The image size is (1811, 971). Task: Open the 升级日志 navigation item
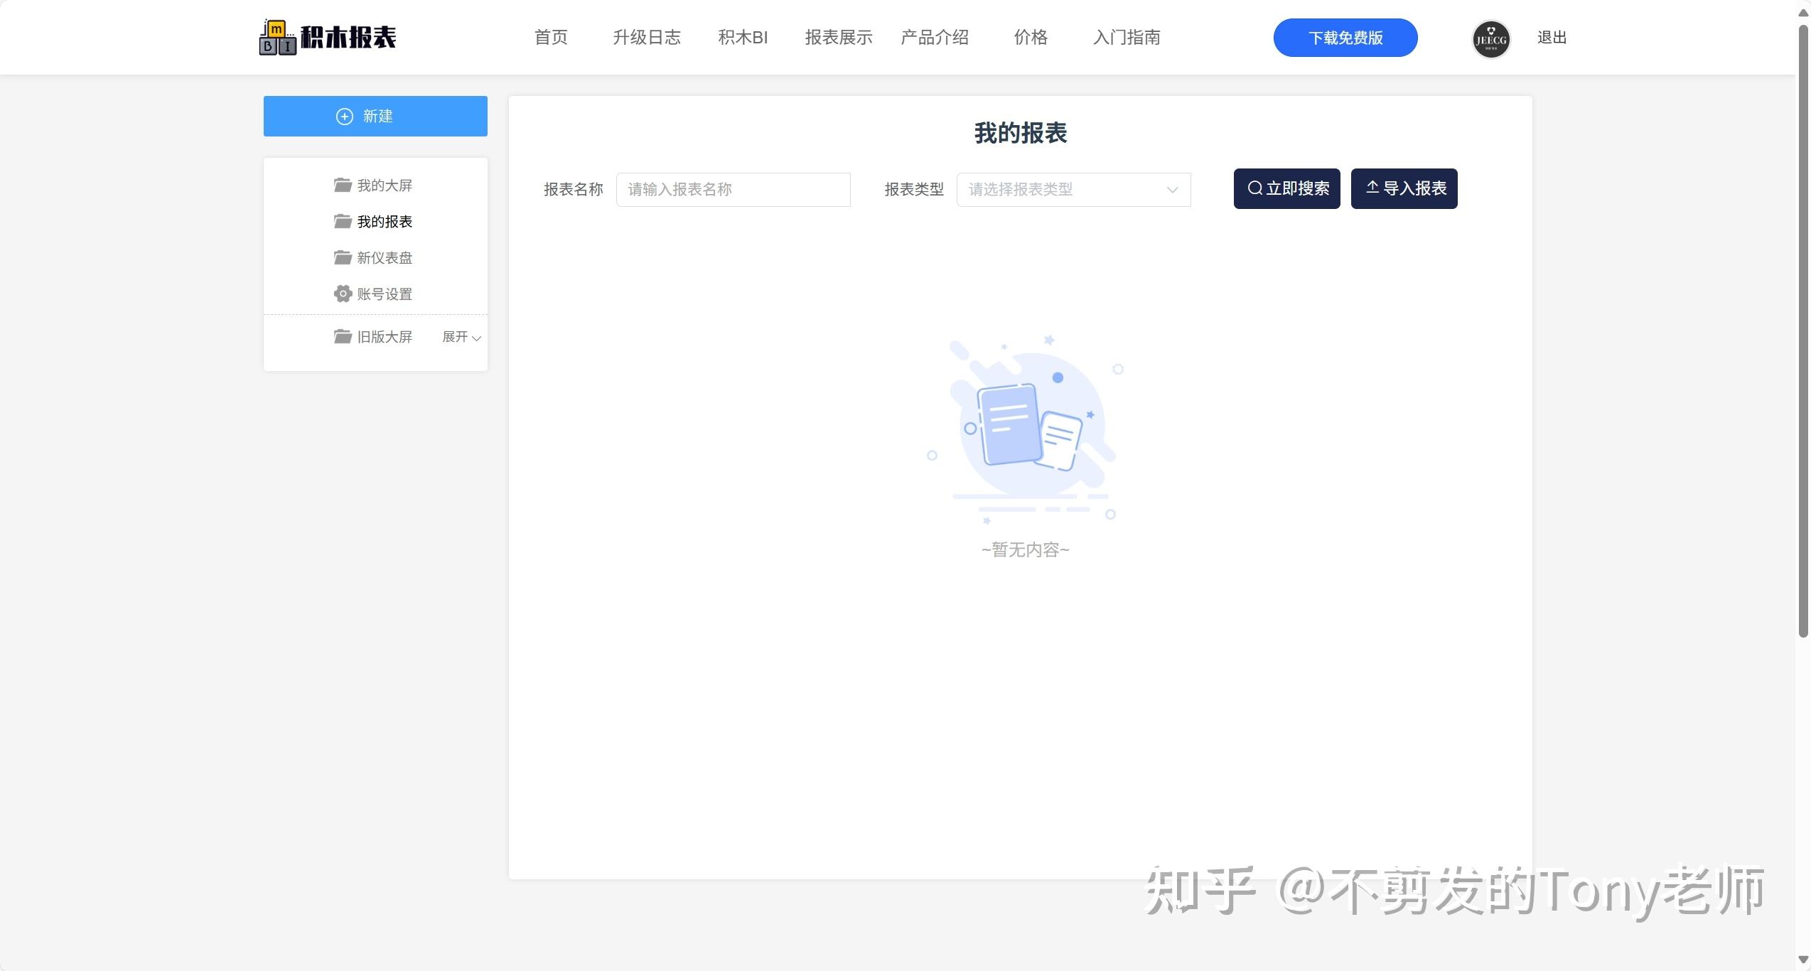click(x=646, y=38)
